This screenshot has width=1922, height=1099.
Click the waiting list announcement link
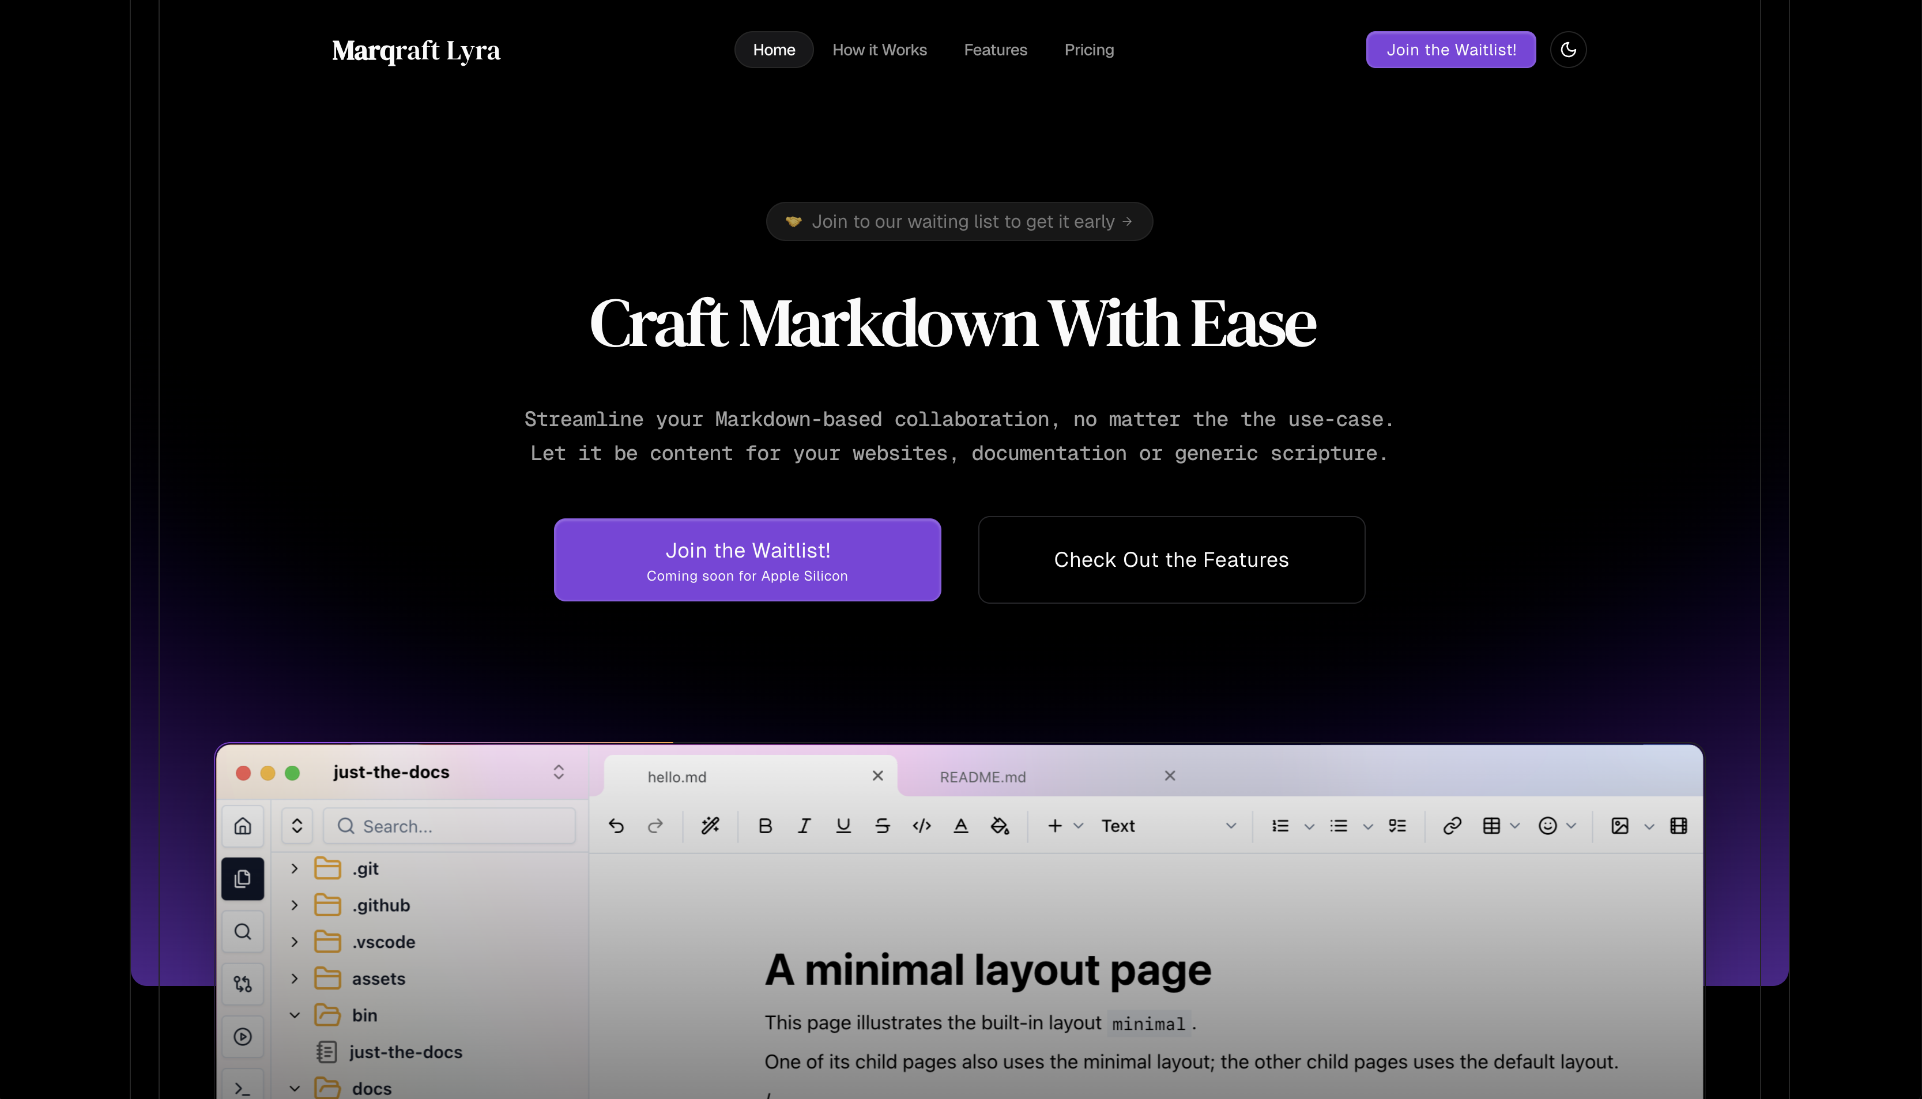coord(959,221)
